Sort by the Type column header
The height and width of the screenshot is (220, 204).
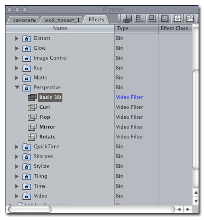pos(136,28)
